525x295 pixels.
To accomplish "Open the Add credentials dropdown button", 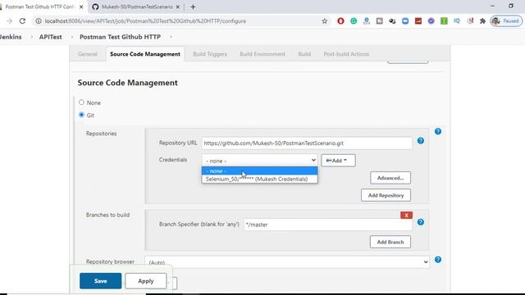I will 338,161.
